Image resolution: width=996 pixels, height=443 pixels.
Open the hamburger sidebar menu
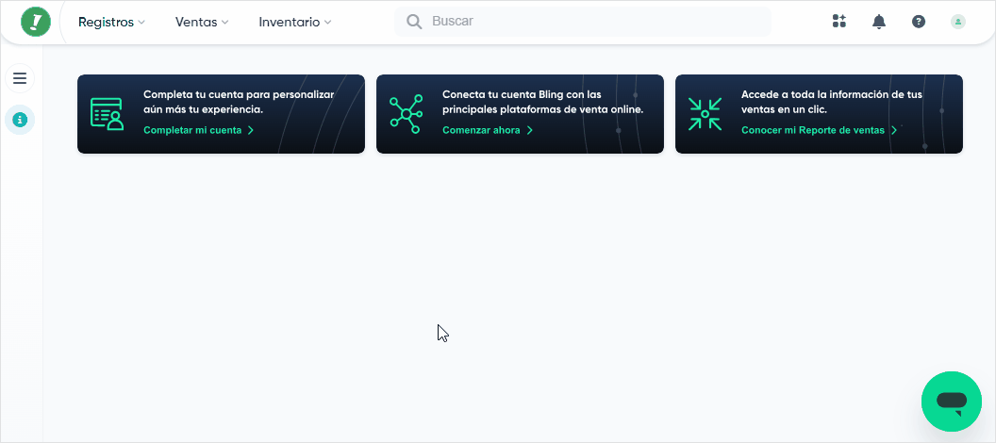[20, 78]
